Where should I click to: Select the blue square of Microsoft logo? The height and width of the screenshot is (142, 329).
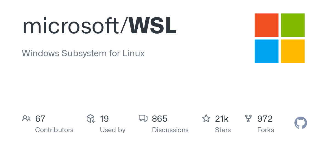click(x=266, y=51)
